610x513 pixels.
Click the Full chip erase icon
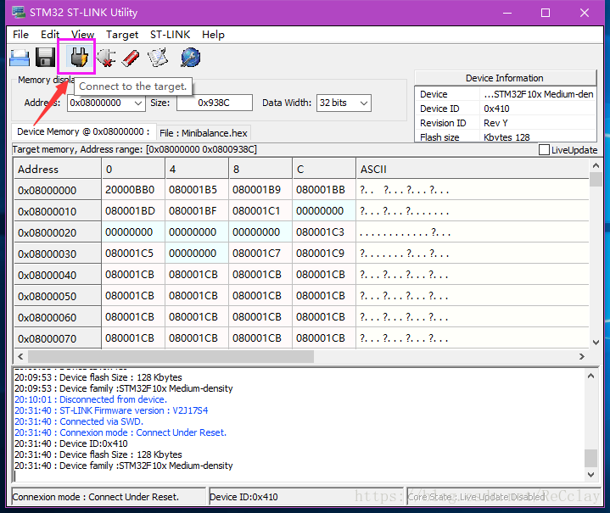131,58
